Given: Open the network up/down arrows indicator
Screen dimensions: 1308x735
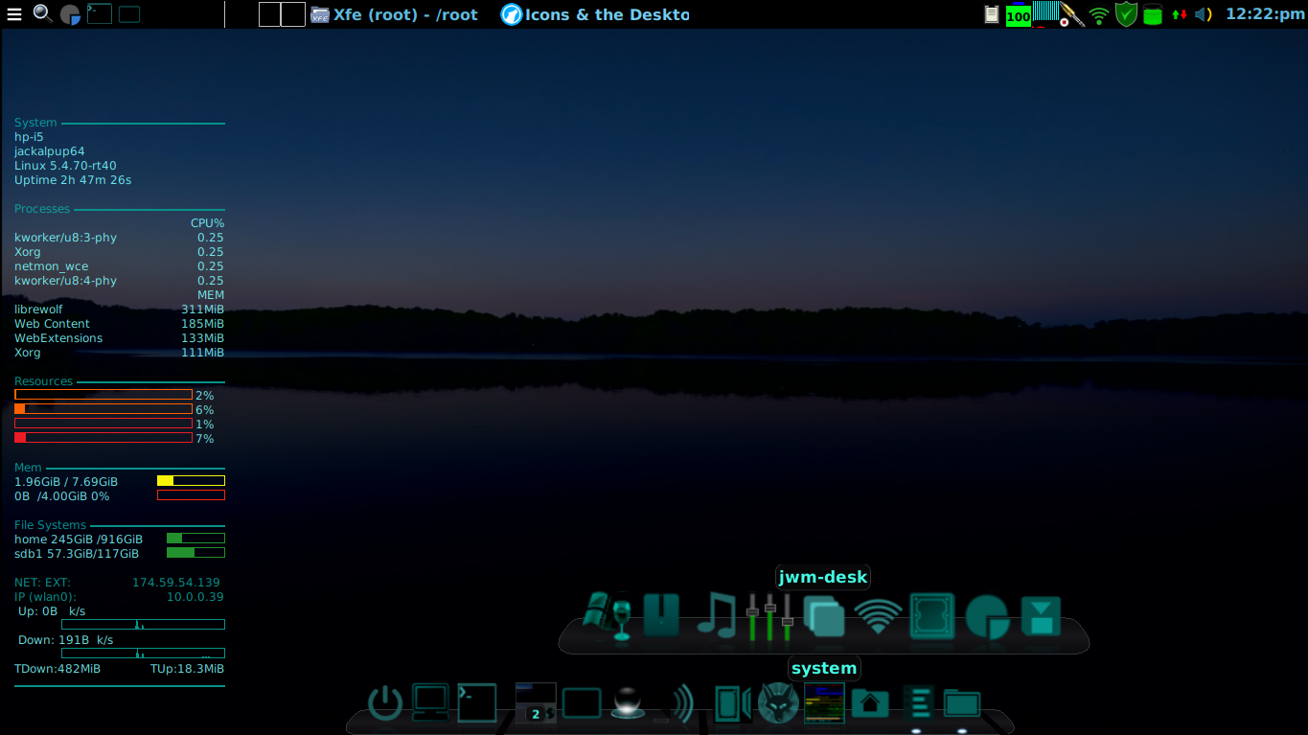Looking at the screenshot, I should (1180, 14).
